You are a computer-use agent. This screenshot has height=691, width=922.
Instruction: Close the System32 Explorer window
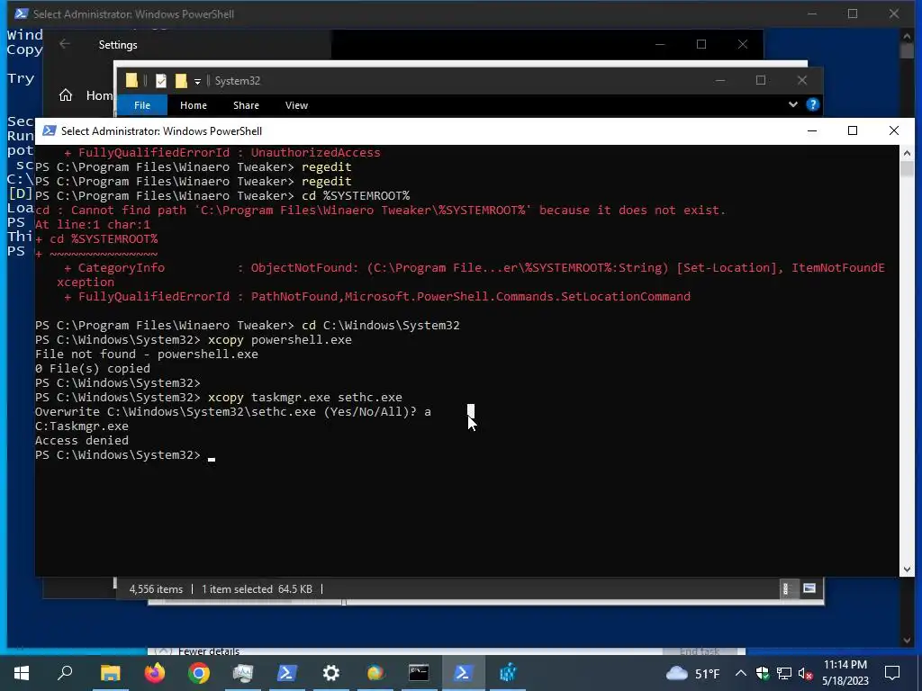[x=802, y=80]
